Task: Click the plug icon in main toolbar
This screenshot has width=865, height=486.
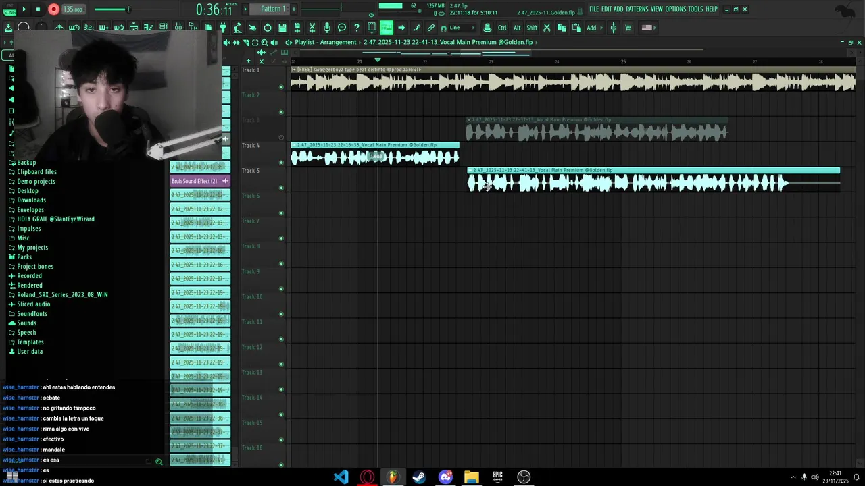Action: [223, 28]
